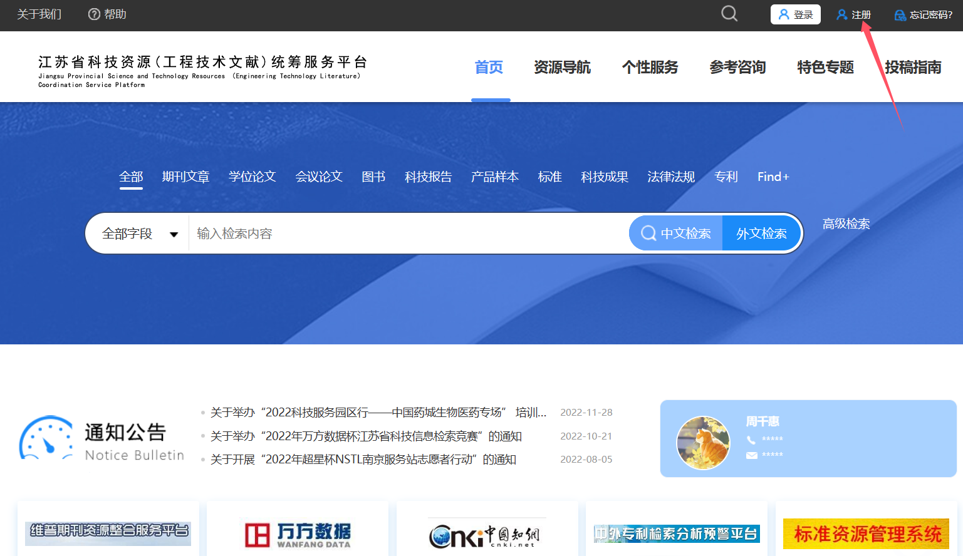This screenshot has height=556, width=963.
Task: Click the search magnifier icon in top bar
Action: click(729, 14)
